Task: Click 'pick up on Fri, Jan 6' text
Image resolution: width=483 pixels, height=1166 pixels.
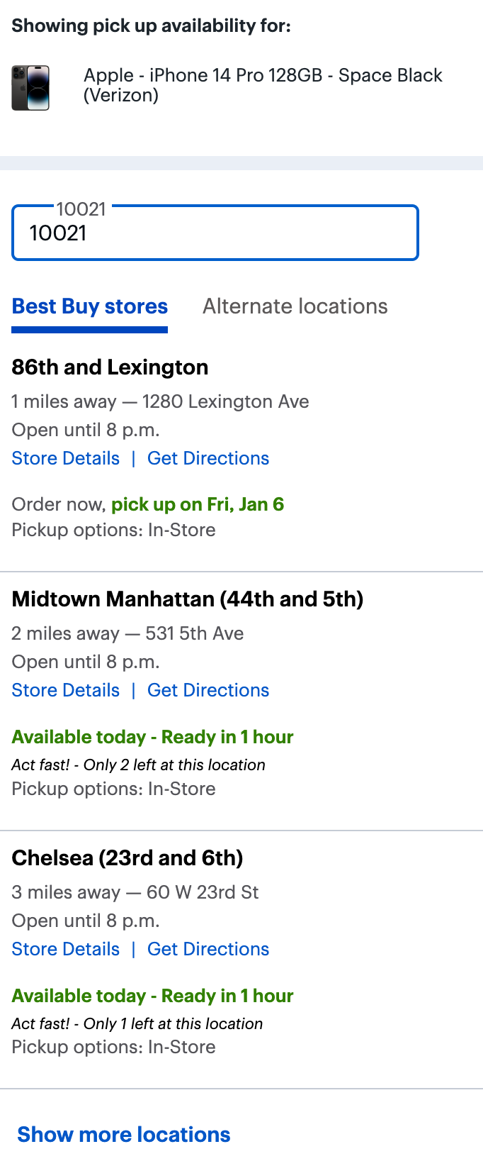Action: coord(198,504)
